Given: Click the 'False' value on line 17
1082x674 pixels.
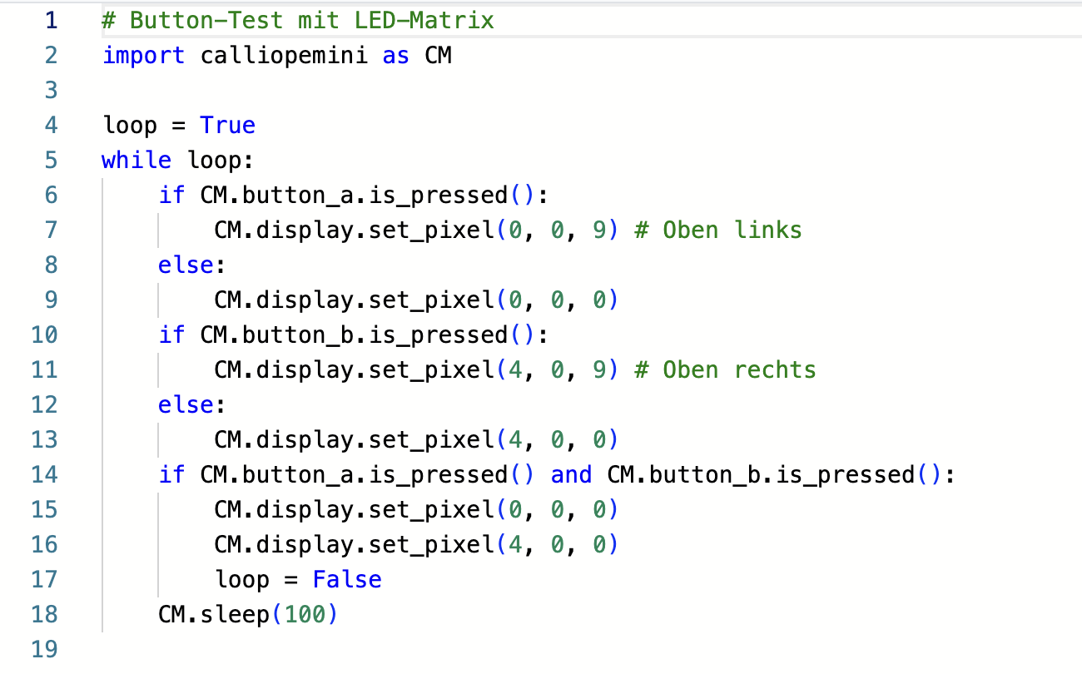Looking at the screenshot, I should [x=347, y=579].
